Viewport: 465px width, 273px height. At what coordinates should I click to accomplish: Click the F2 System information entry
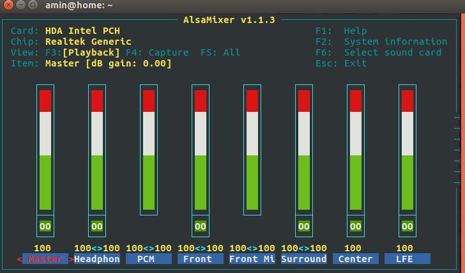point(381,42)
